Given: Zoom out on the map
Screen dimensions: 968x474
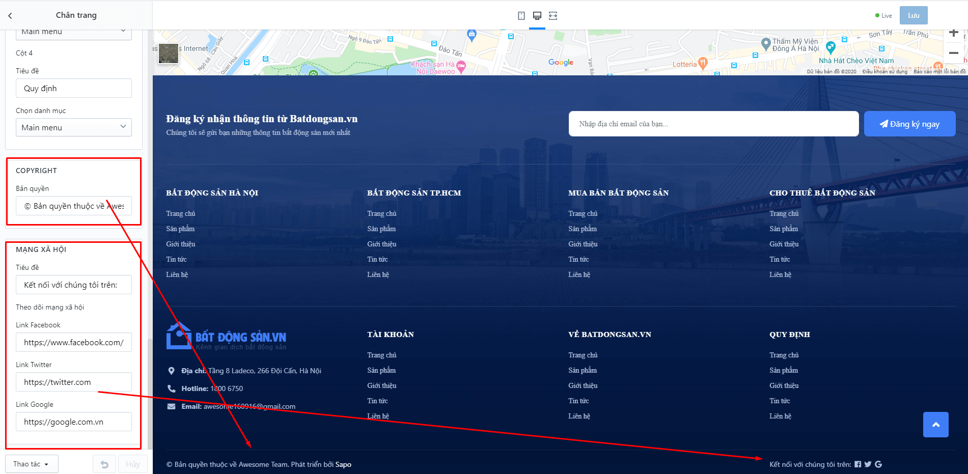Looking at the screenshot, I should click(x=954, y=53).
